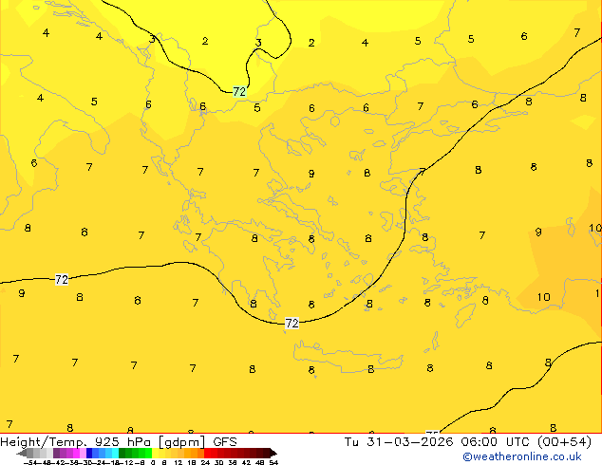
Task: Click the 72 contour label south of Greece
Action: coord(292,323)
